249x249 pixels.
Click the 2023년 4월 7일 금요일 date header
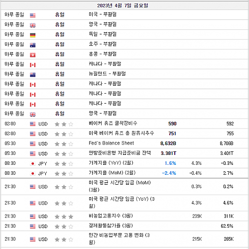pos(123,5)
